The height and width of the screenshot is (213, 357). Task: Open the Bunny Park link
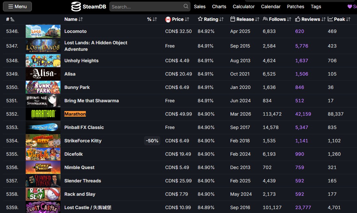point(77,87)
